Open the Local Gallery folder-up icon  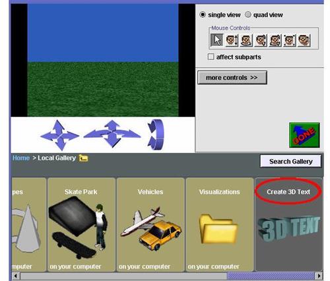[84, 158]
